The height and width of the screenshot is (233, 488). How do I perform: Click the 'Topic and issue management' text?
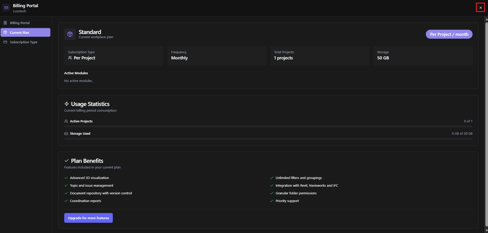click(x=91, y=185)
